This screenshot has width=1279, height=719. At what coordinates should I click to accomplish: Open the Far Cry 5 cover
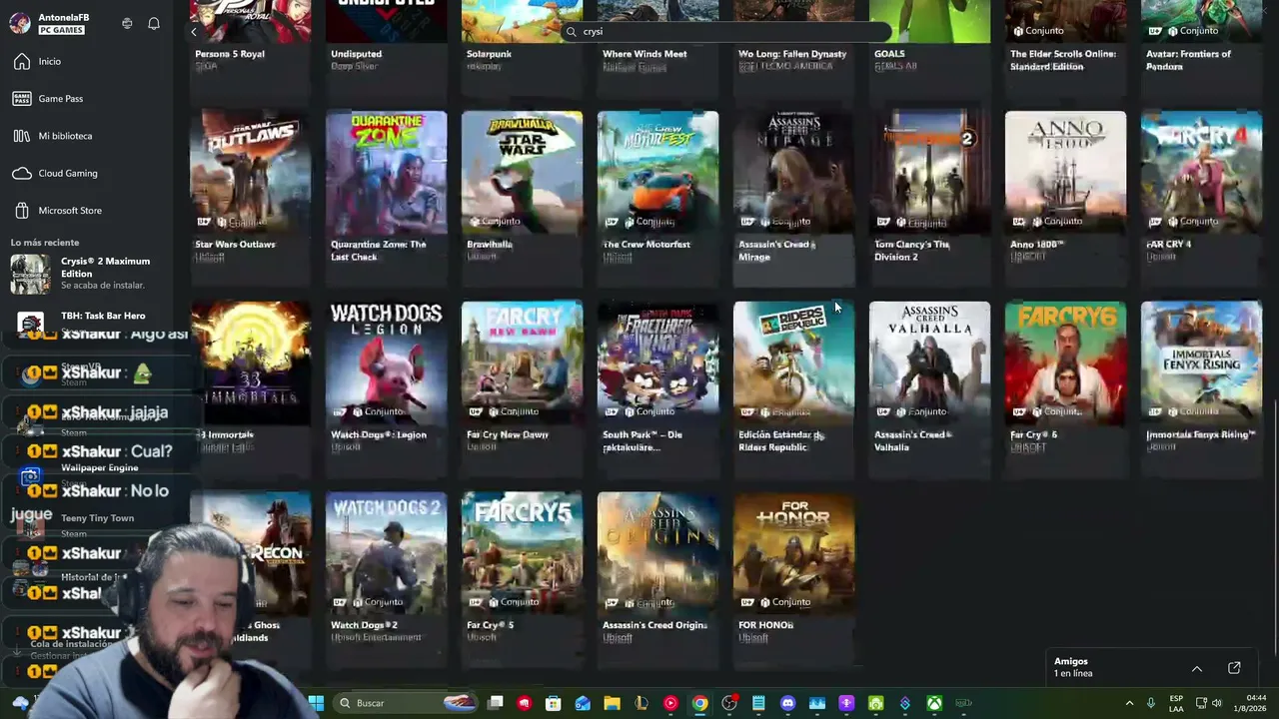tap(522, 553)
